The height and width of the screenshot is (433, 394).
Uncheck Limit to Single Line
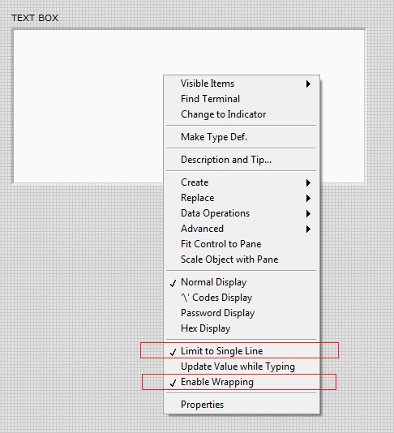(x=242, y=351)
